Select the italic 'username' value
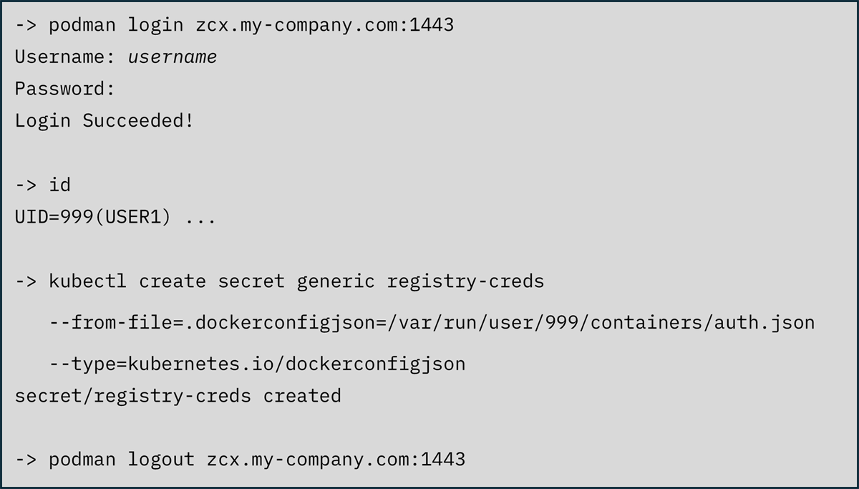This screenshot has height=489, width=859. coord(172,57)
